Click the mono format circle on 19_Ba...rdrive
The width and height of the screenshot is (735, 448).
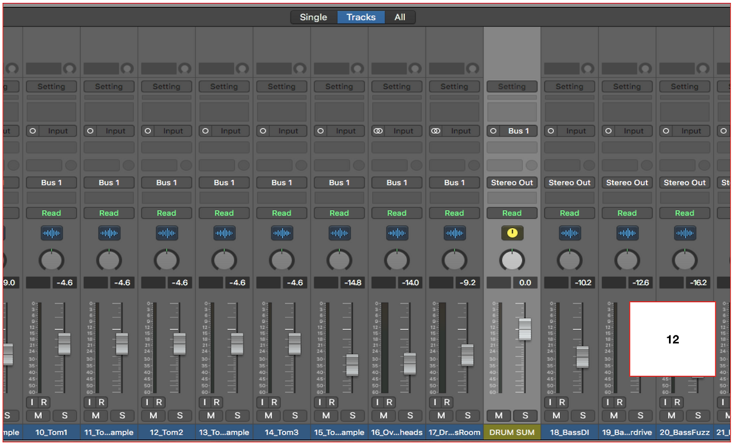coord(608,131)
